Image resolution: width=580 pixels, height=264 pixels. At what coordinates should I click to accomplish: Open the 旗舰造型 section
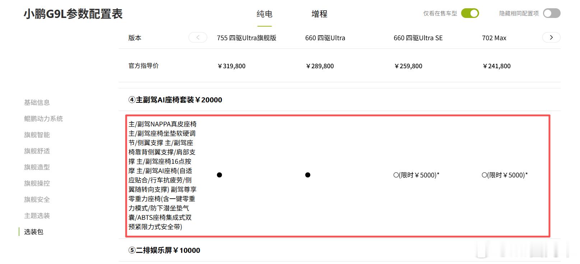click(37, 167)
